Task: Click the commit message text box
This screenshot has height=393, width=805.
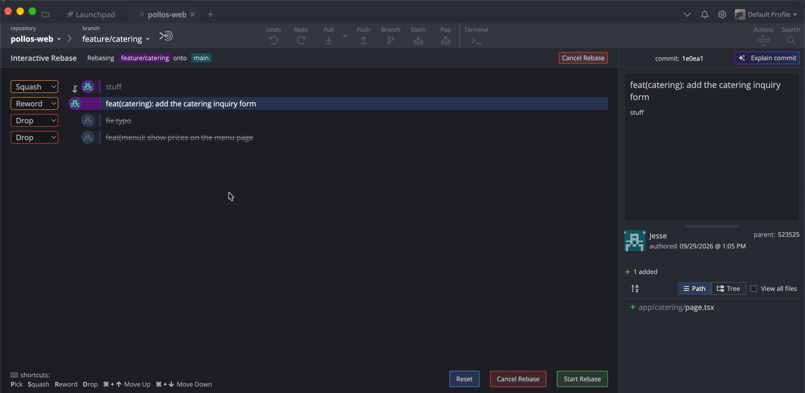Action: coord(712,147)
